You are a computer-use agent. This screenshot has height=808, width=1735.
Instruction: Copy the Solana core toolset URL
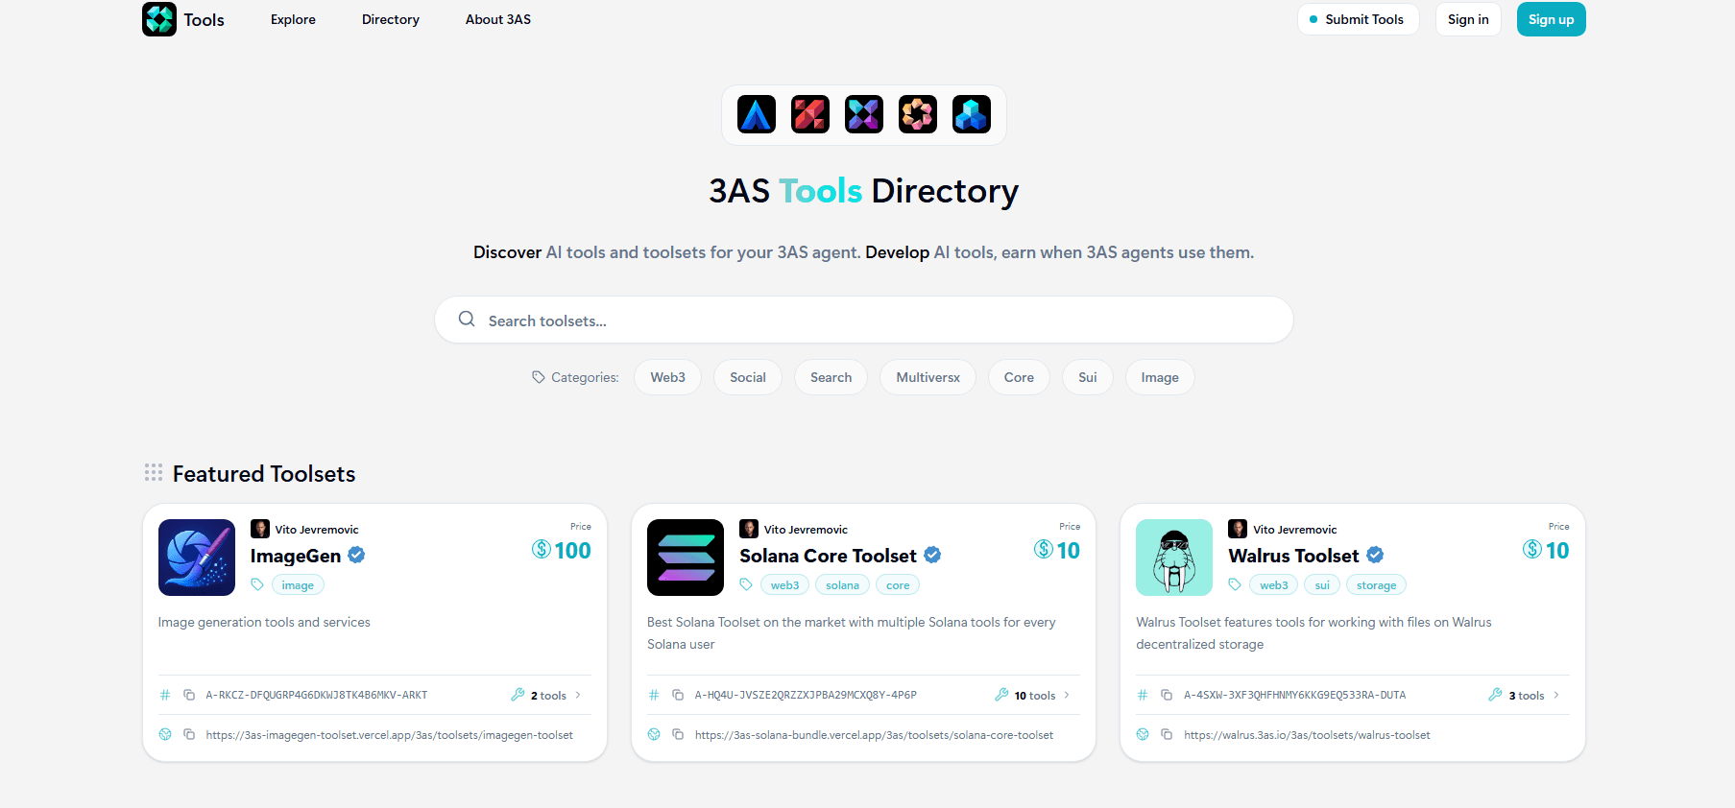[678, 735]
